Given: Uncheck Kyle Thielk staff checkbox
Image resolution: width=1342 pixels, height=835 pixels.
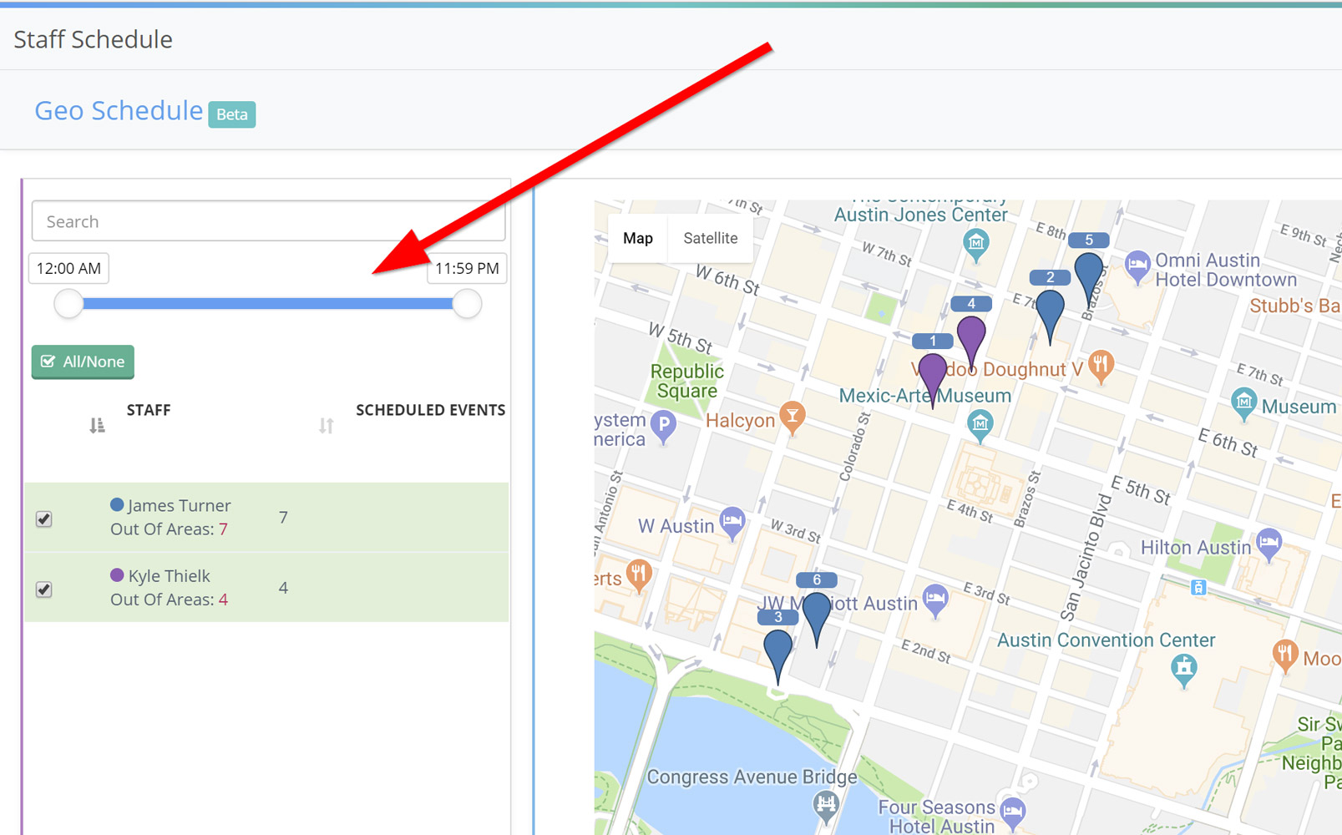Looking at the screenshot, I should tap(44, 589).
